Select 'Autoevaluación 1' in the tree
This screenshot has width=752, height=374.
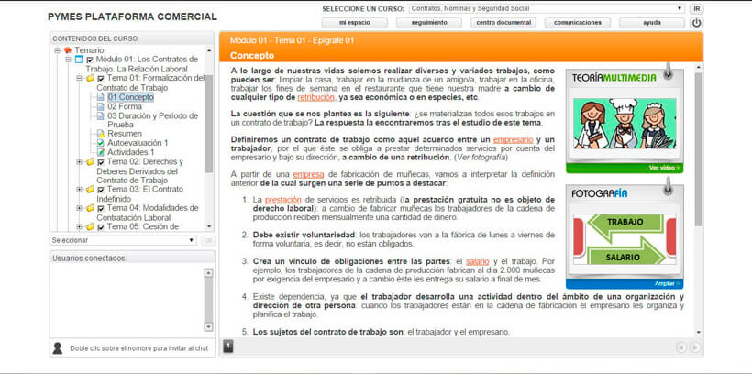pos(138,143)
